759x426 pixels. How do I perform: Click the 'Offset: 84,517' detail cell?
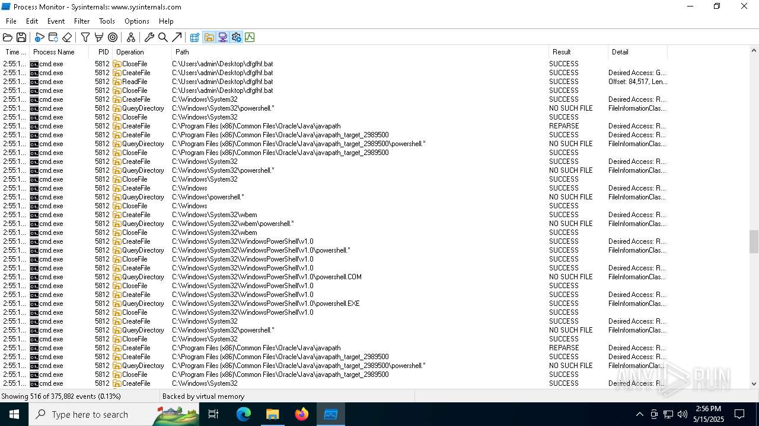(x=637, y=82)
